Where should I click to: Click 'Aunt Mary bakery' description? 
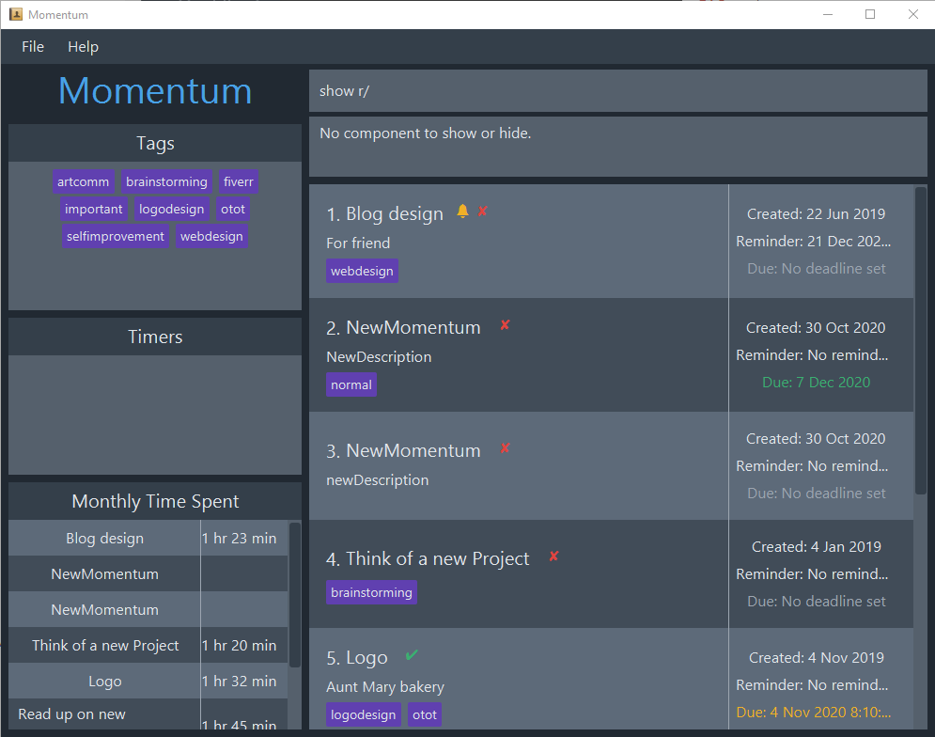(385, 687)
